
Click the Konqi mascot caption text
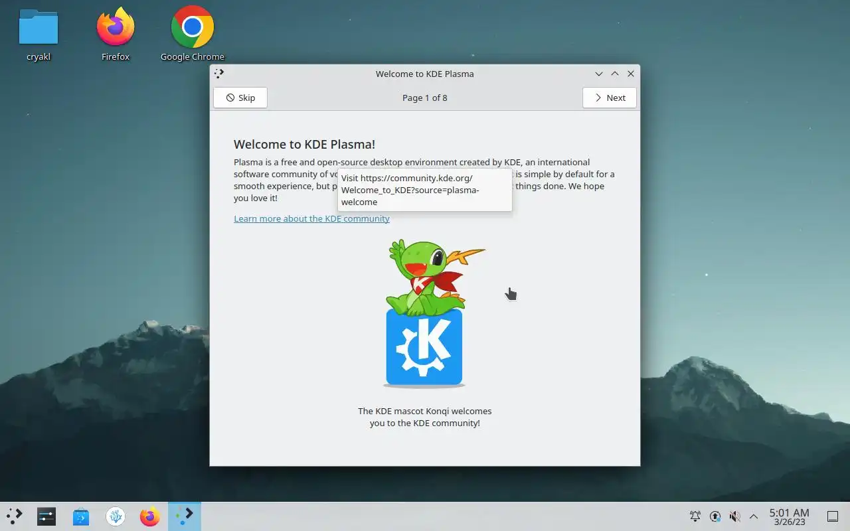click(x=425, y=417)
